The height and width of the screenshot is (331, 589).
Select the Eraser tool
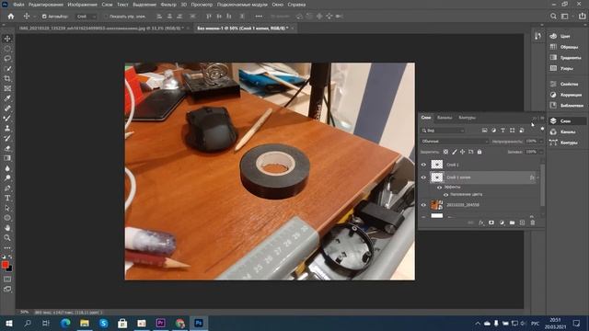[x=7, y=148]
